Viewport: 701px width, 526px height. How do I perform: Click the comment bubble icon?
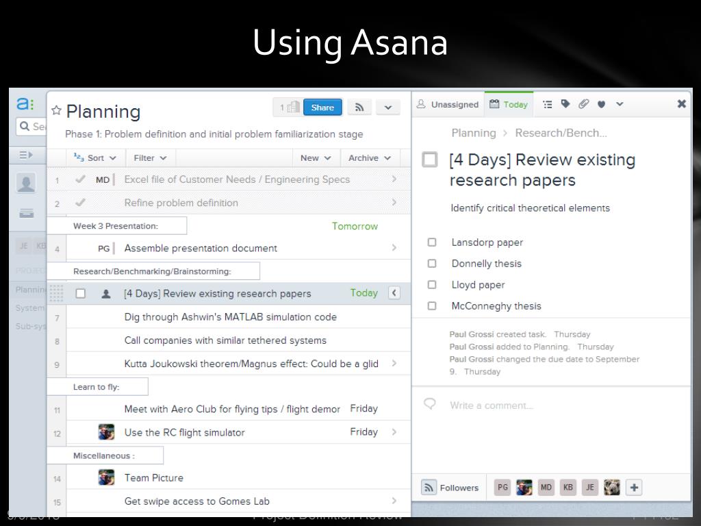tap(430, 404)
